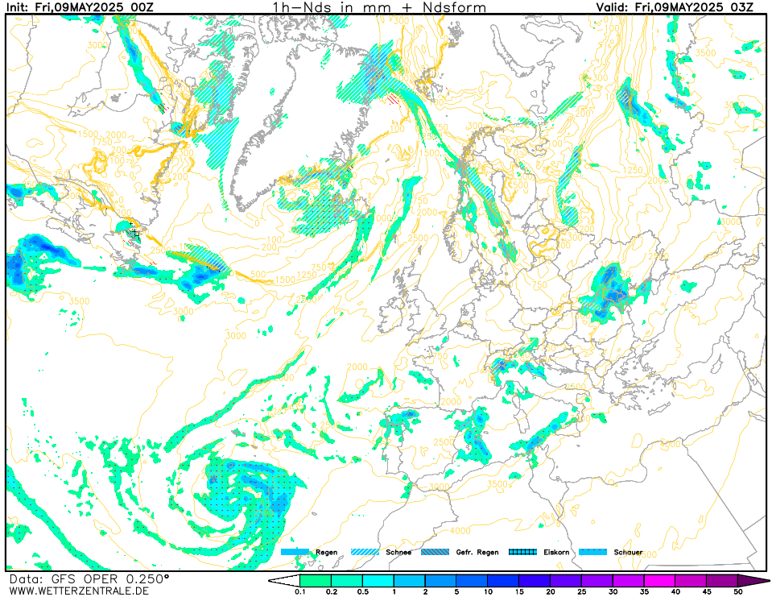Image resolution: width=772 pixels, height=597 pixels.
Task: Click the 0.5–1 mm cyan color bar segment
Action: click(378, 580)
